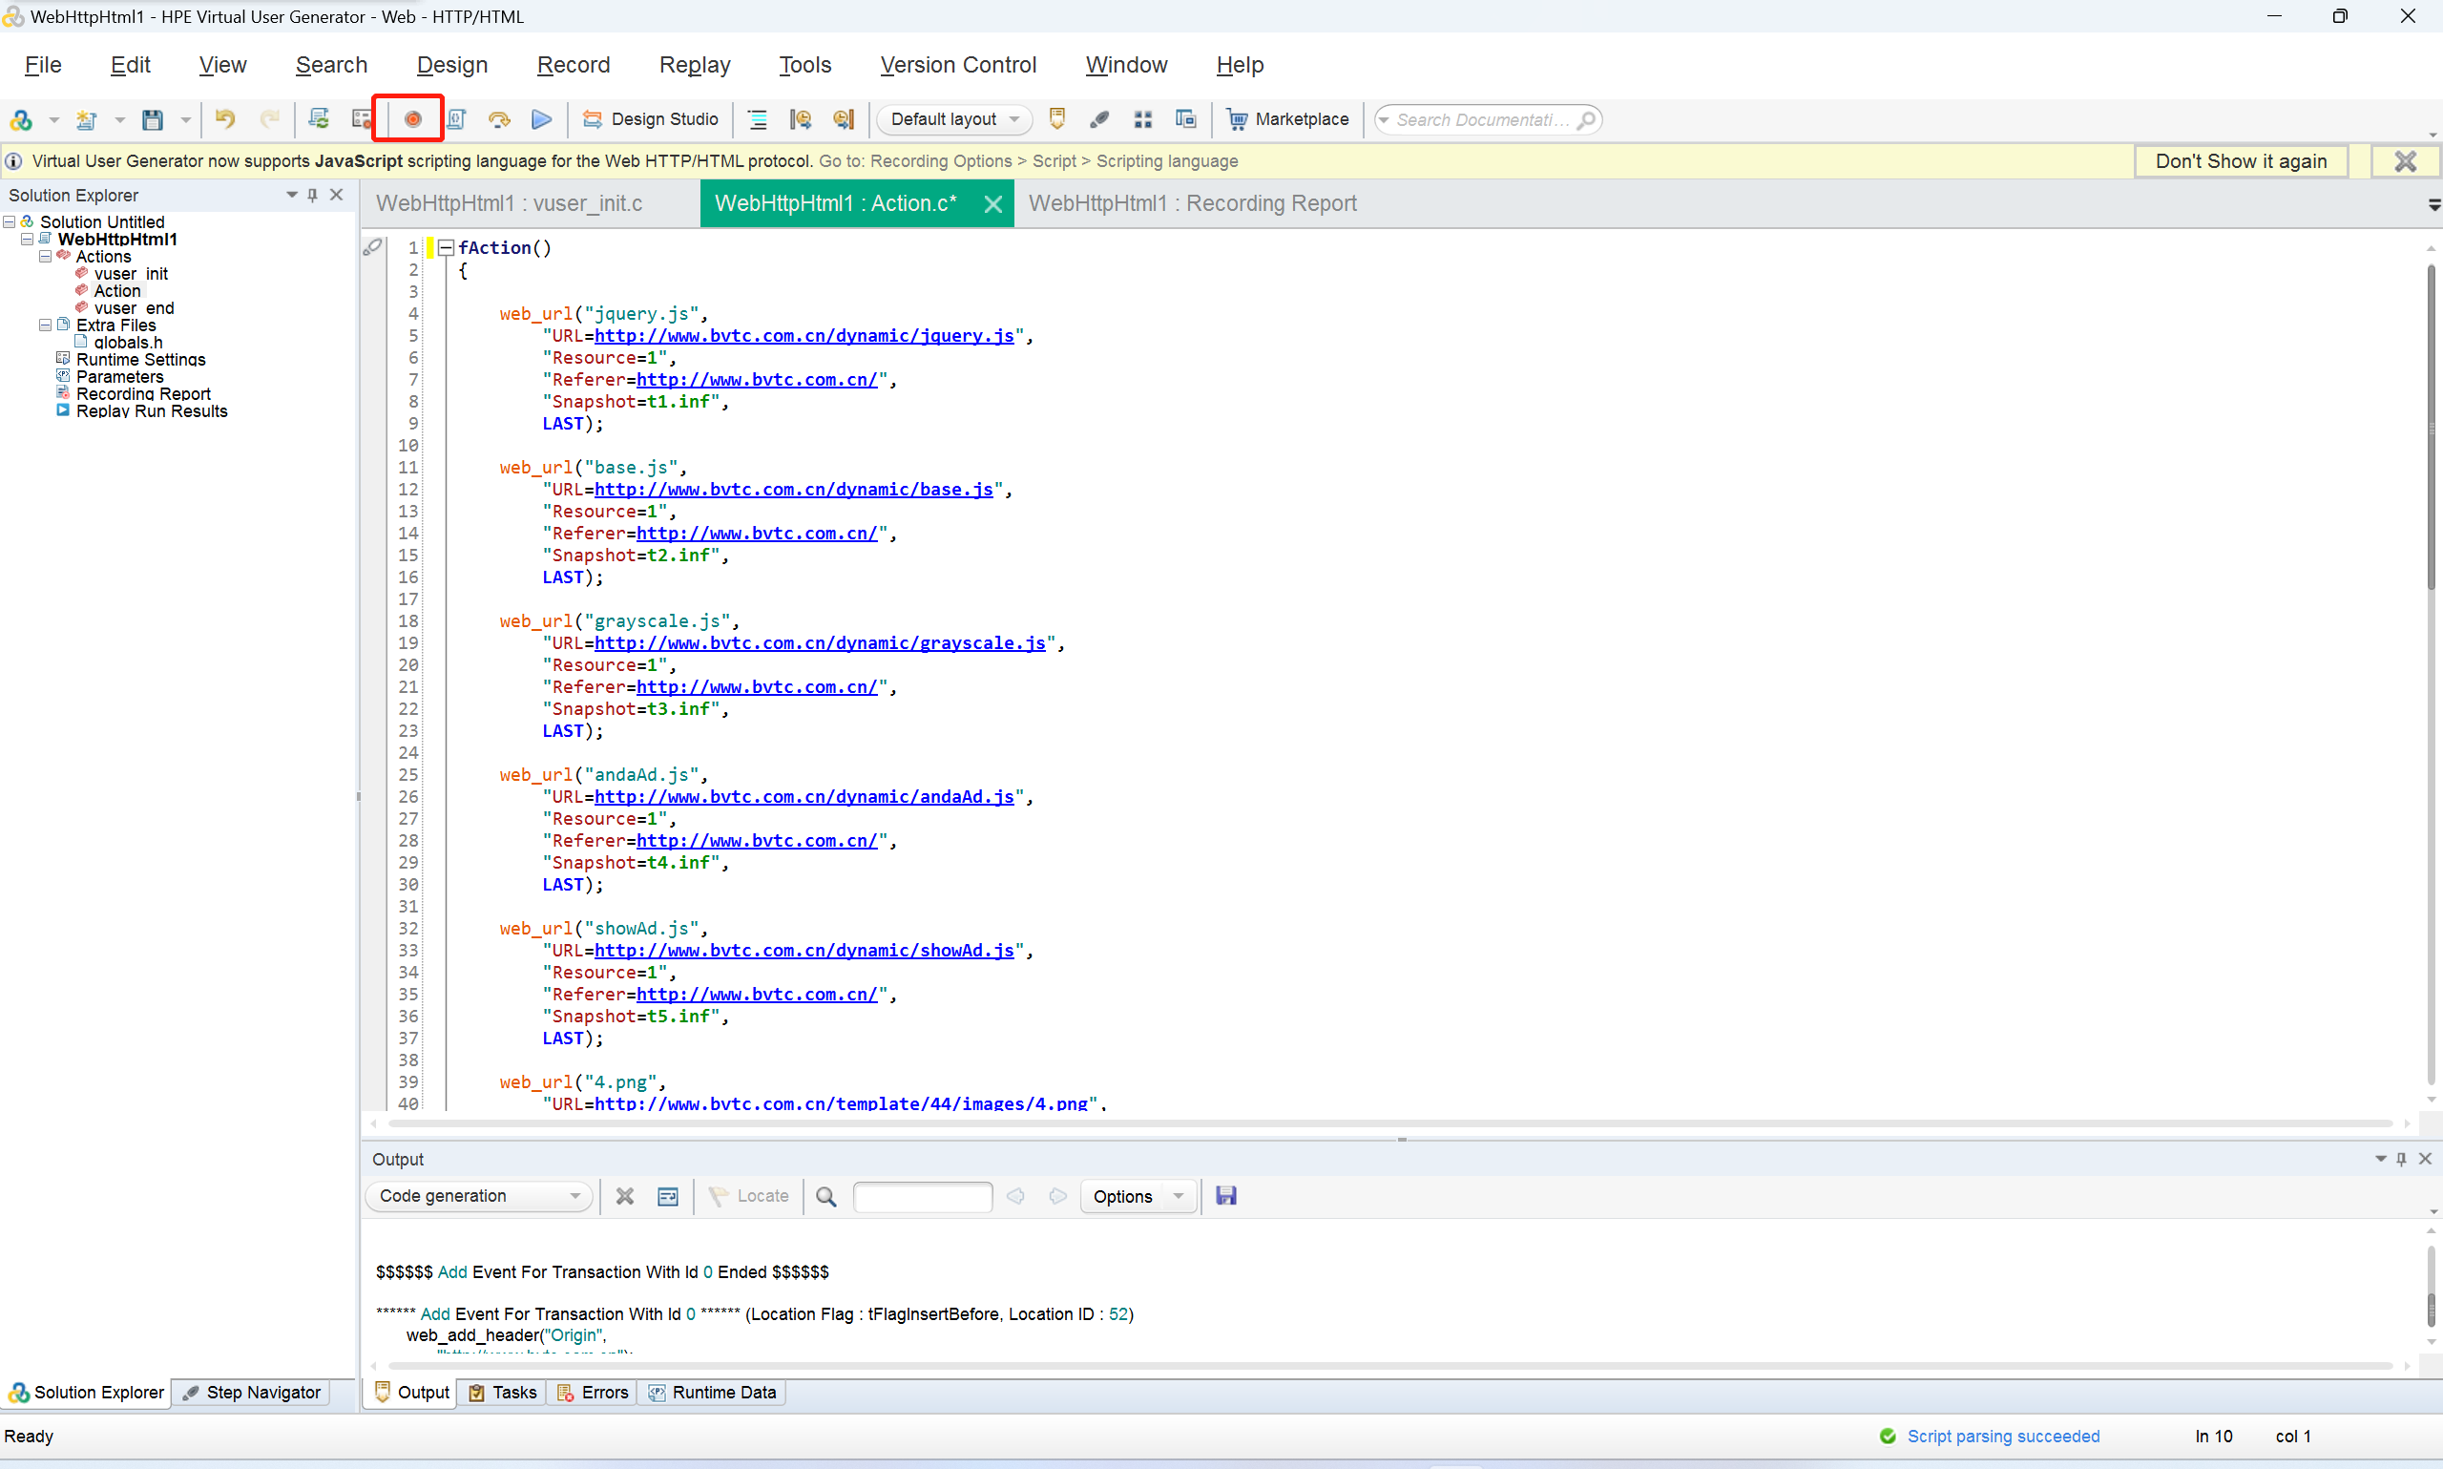Collapse the fAction code block
2443x1469 pixels.
tap(447, 247)
